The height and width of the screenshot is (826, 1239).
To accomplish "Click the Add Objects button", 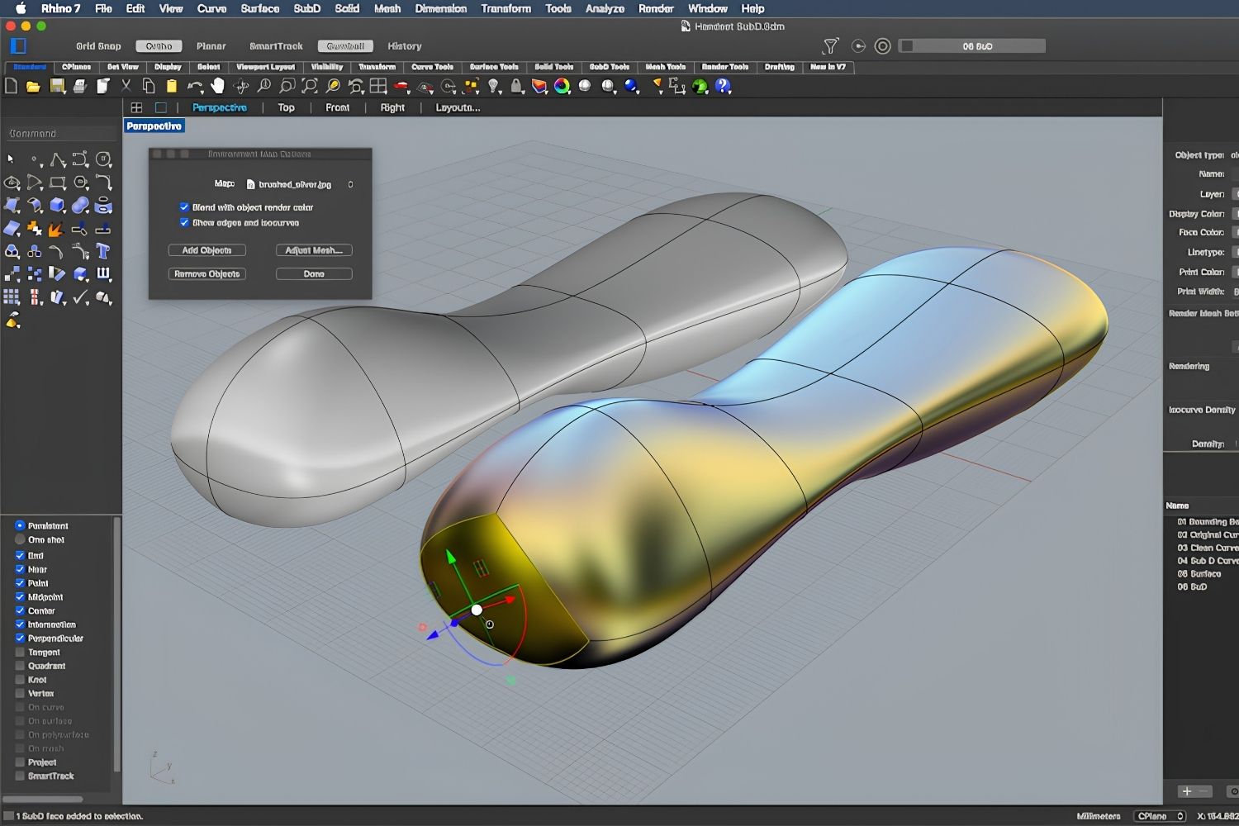I will coord(207,250).
